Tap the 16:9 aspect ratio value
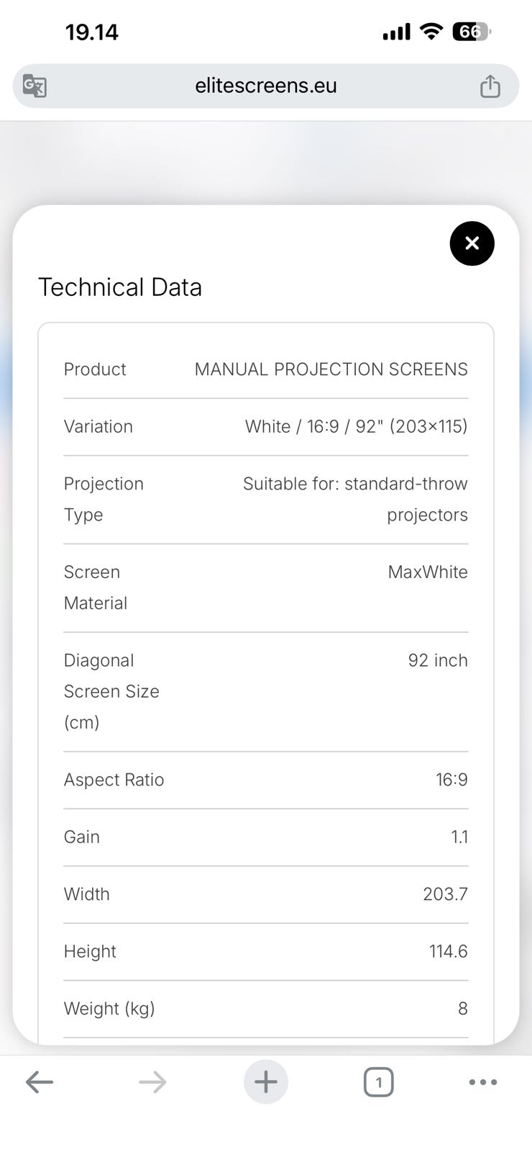Viewport: 532px width, 1152px height. point(451,780)
